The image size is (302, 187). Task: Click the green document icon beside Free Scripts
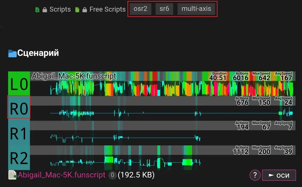tap(77, 10)
